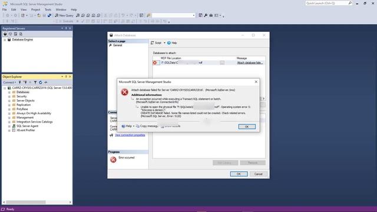Collapse the CARRZ-CRYSIS server node
The height and width of the screenshot is (212, 377).
5,88
